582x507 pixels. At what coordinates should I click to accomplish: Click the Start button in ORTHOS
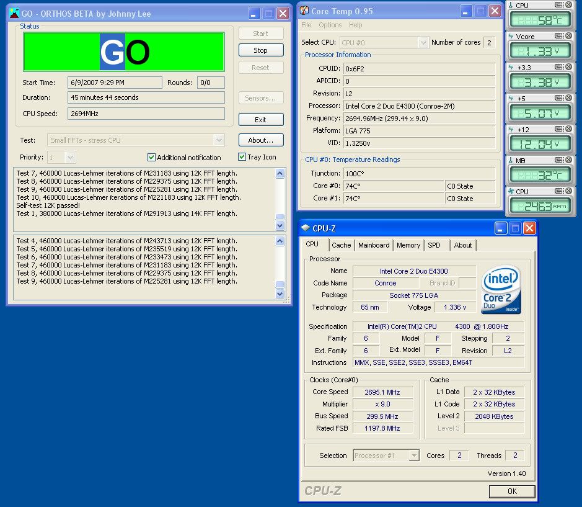(x=261, y=34)
